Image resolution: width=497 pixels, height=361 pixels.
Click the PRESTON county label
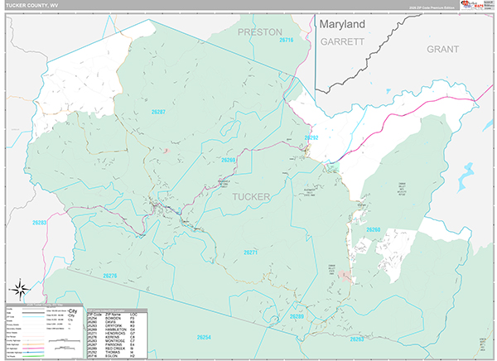click(x=260, y=32)
